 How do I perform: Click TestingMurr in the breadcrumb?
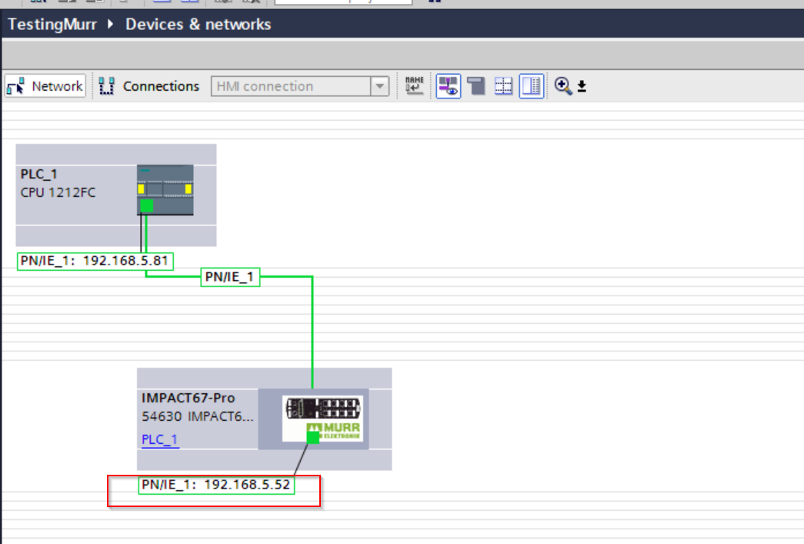tap(52, 24)
